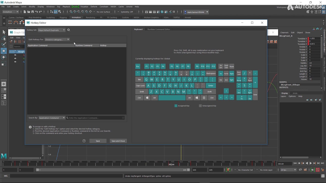
Task: Click the Undo arrow in status line
Action: coord(36,12)
